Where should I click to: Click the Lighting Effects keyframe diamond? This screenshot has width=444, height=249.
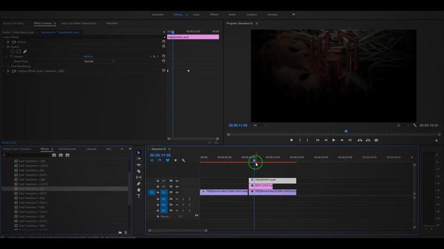tap(189, 71)
